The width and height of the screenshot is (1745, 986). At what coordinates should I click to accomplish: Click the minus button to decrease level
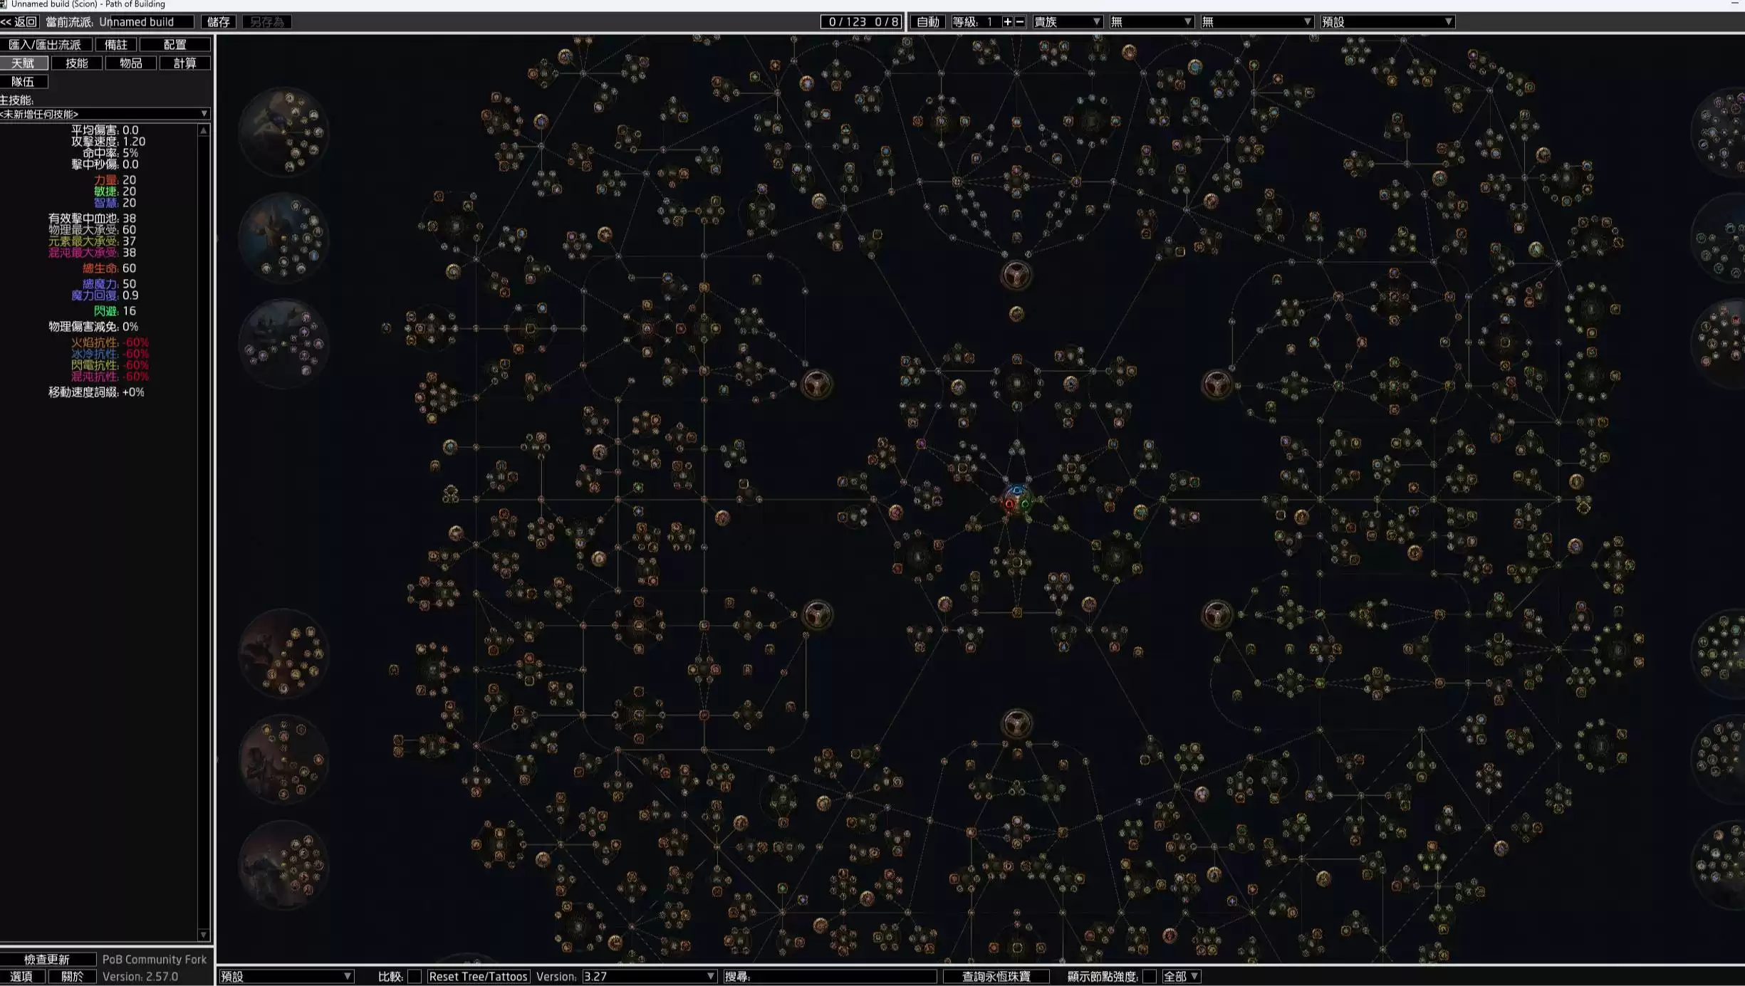(1020, 22)
